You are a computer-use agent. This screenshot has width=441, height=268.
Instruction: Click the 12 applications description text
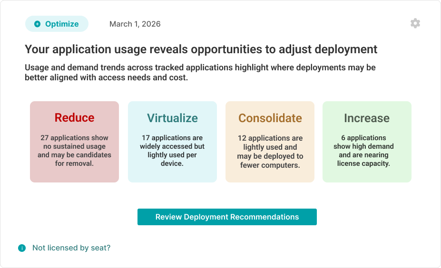click(270, 152)
